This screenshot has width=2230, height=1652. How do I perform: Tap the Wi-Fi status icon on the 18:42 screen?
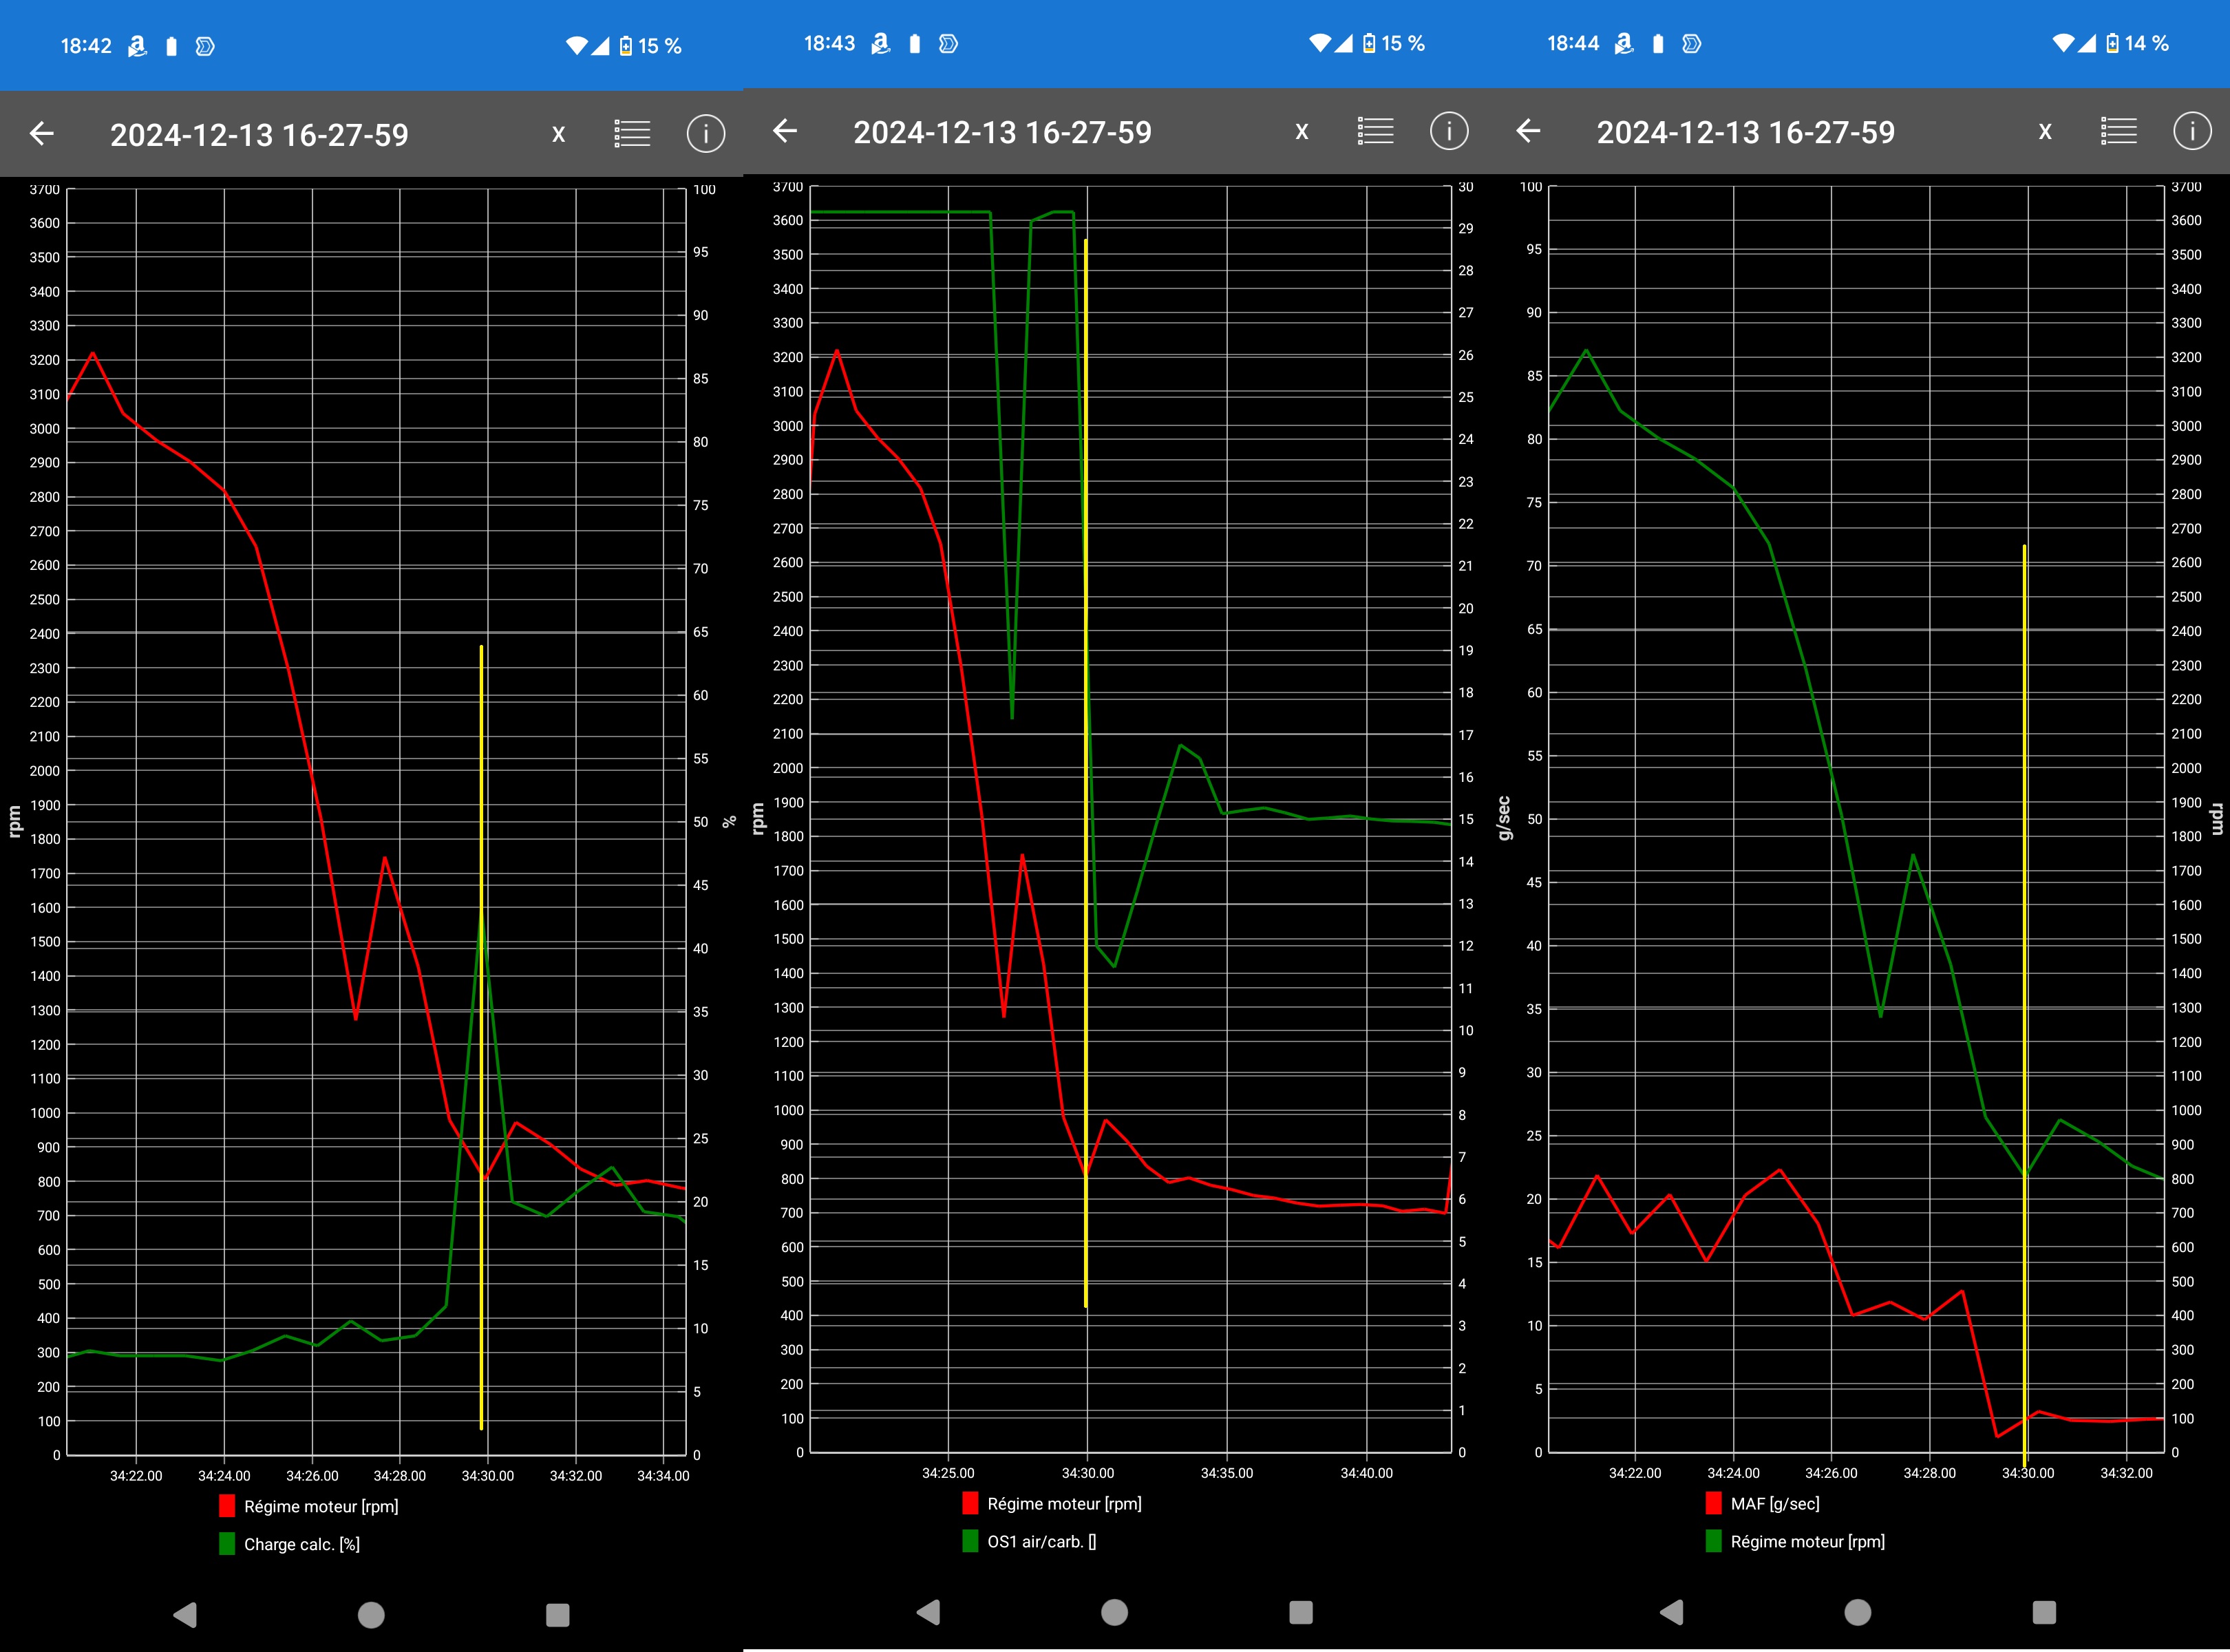(x=576, y=46)
